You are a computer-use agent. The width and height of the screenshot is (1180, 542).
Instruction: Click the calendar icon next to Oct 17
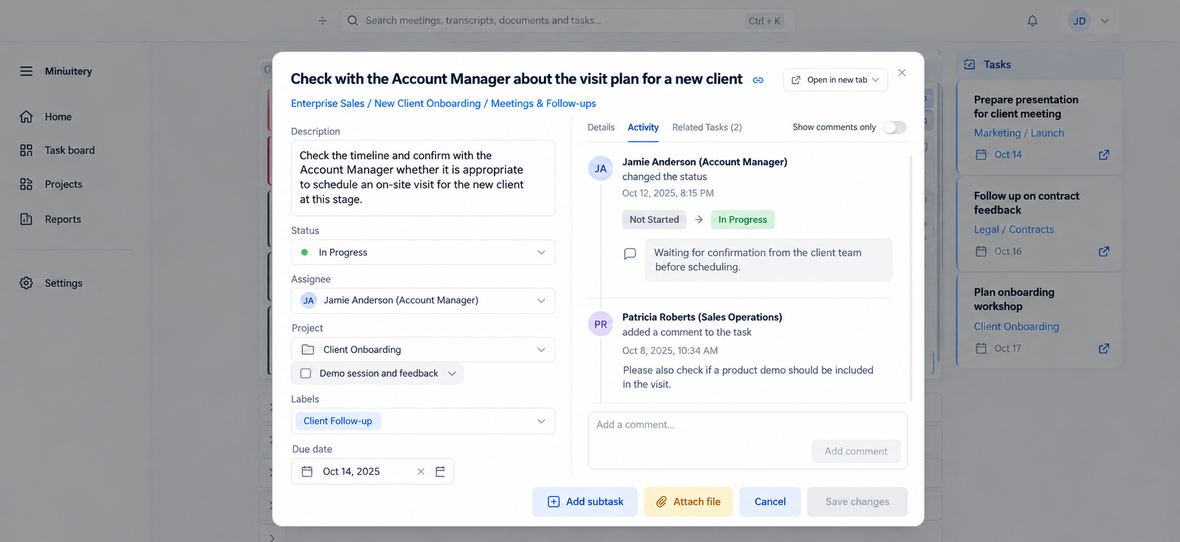(981, 348)
